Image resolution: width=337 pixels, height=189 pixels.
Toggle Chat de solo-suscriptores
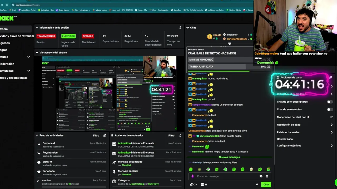330,102
